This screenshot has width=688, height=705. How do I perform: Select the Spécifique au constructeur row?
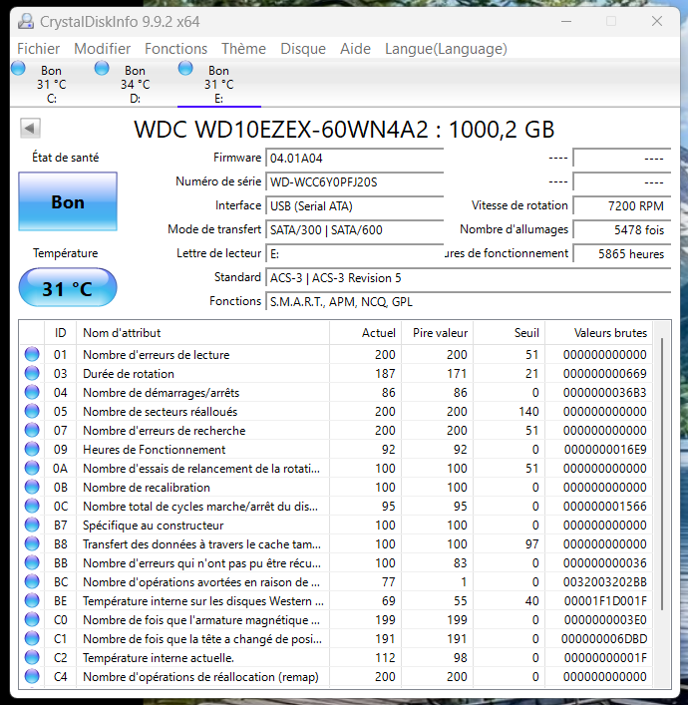335,525
